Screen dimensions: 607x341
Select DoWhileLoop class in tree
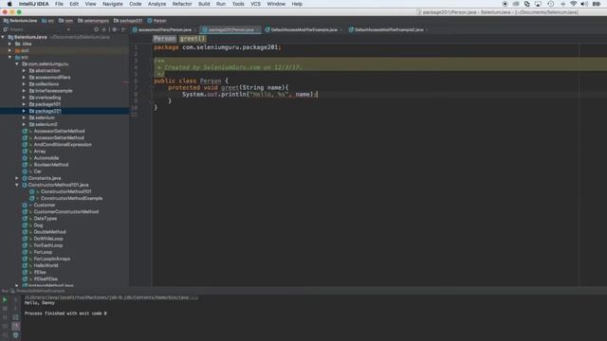tap(48, 239)
